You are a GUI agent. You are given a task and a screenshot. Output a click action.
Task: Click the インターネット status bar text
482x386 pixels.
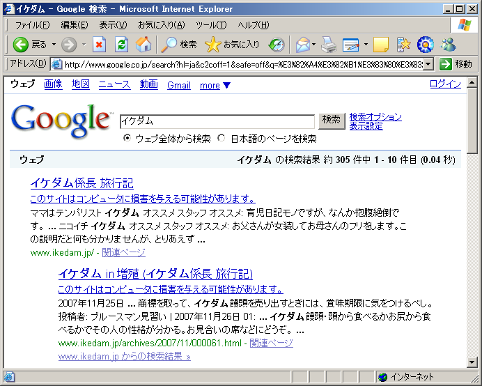(412, 377)
